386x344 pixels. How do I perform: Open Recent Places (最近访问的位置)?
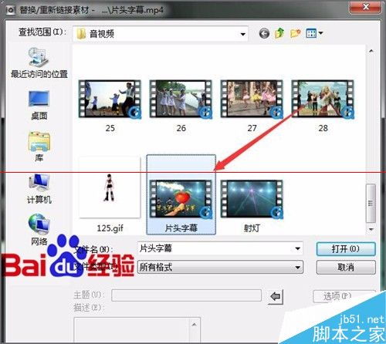pos(39,62)
